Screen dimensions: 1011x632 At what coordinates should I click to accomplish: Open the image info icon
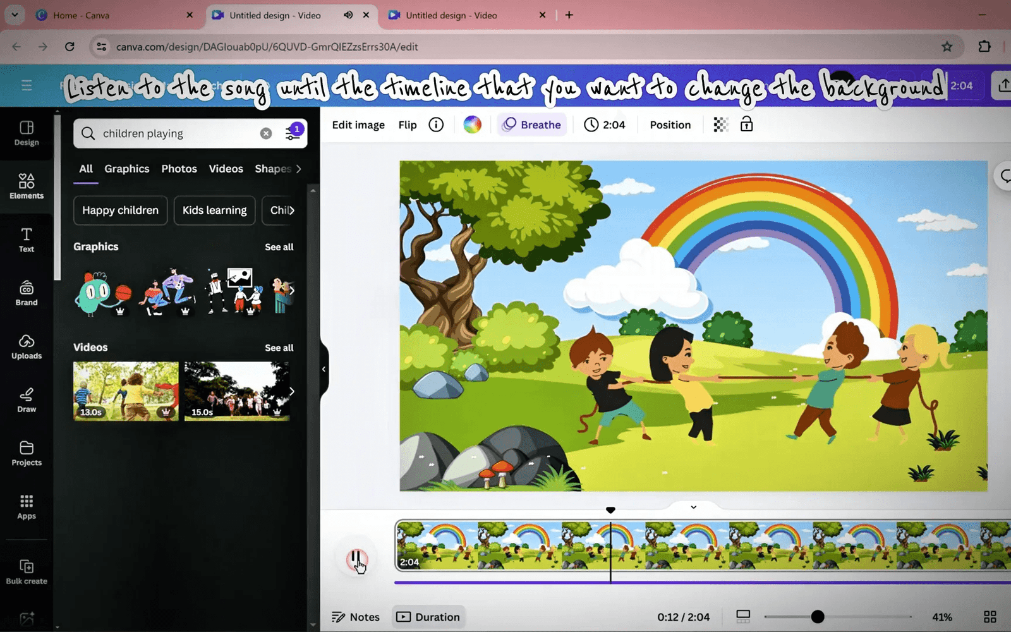tap(436, 125)
